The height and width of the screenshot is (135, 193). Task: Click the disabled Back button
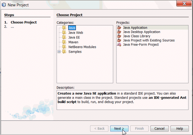click(x=99, y=129)
